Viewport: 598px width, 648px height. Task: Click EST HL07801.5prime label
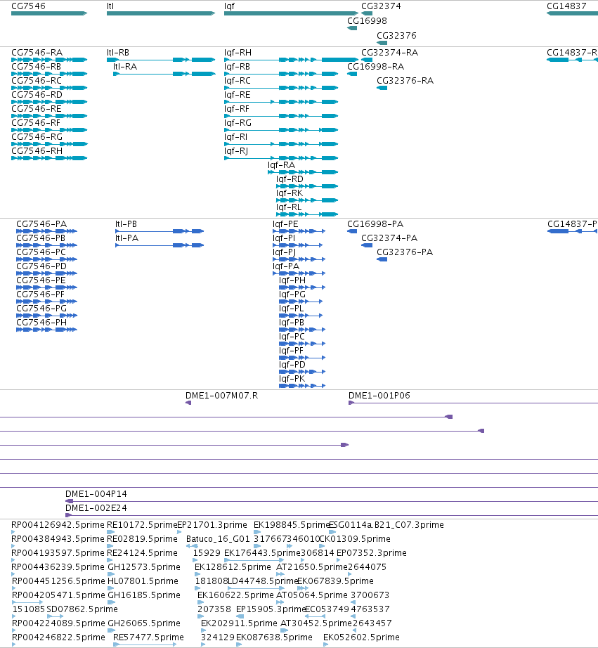pyautogui.click(x=143, y=581)
